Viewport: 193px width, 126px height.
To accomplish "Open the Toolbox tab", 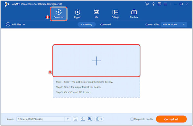I will 134,14.
